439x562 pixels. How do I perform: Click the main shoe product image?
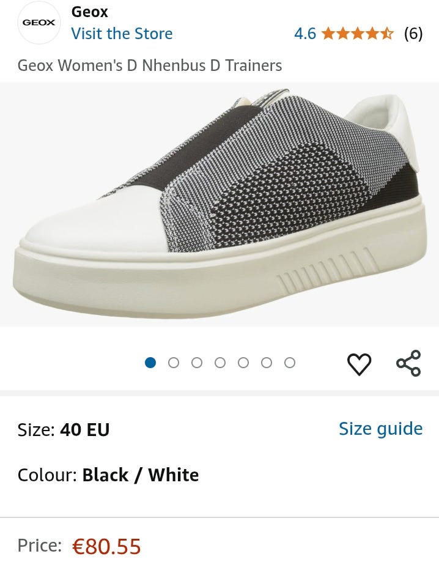(x=219, y=205)
